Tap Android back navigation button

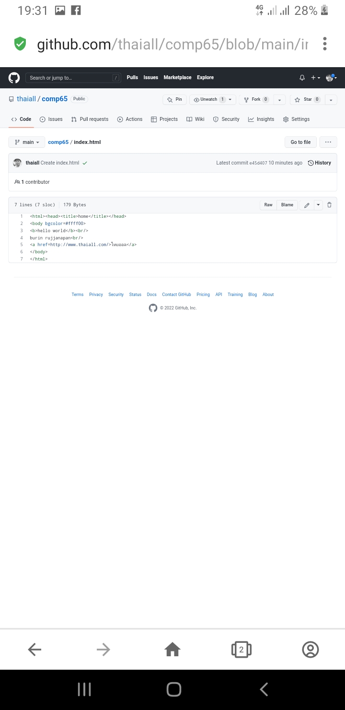point(264,689)
